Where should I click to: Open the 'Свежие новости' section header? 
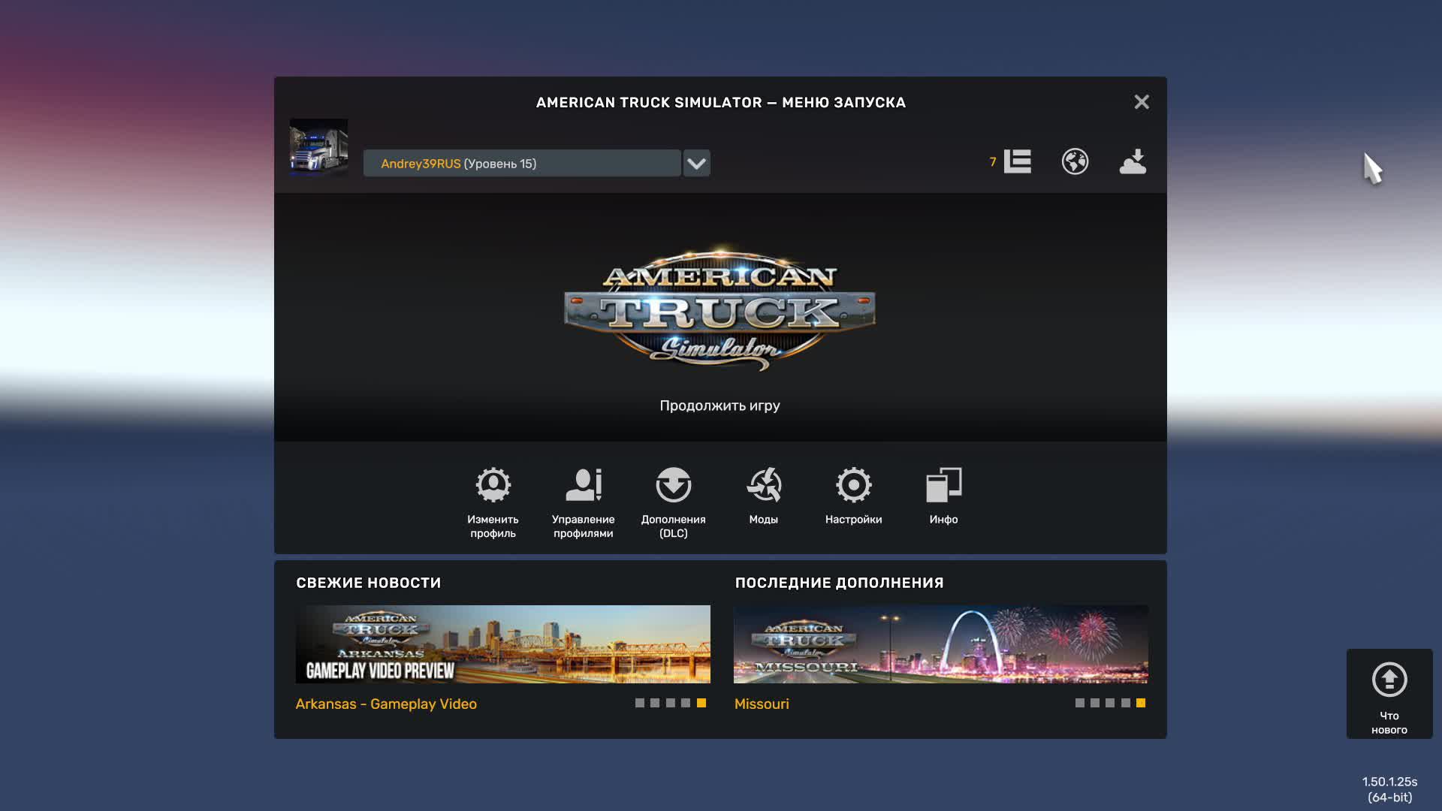367,582
